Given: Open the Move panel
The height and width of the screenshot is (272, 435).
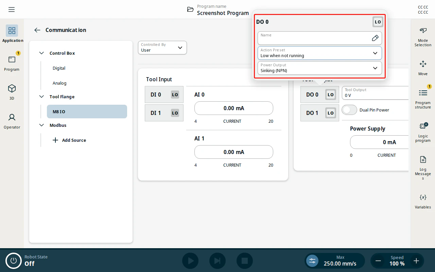Looking at the screenshot, I should tap(423, 68).
